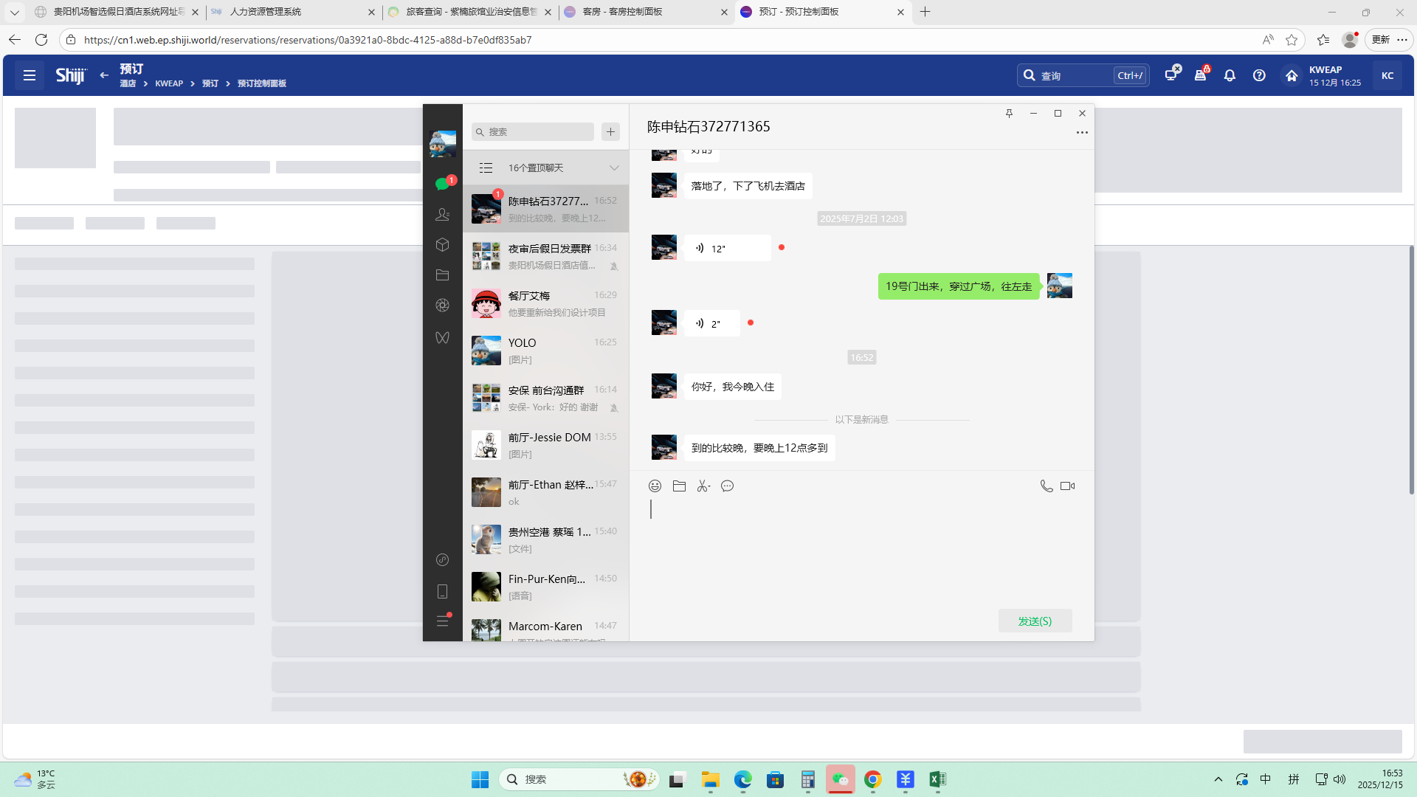Click the send file folder icon

(x=679, y=486)
